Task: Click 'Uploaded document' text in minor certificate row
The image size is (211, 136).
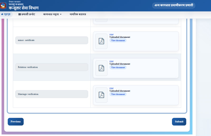Action: (x=120, y=37)
